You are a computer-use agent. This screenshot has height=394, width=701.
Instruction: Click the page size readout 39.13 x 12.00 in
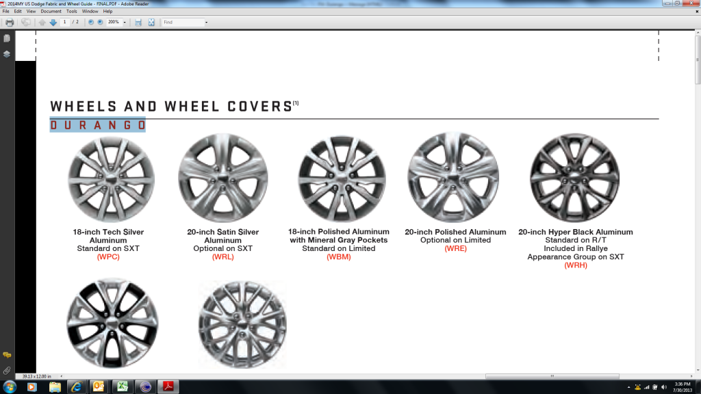point(37,377)
